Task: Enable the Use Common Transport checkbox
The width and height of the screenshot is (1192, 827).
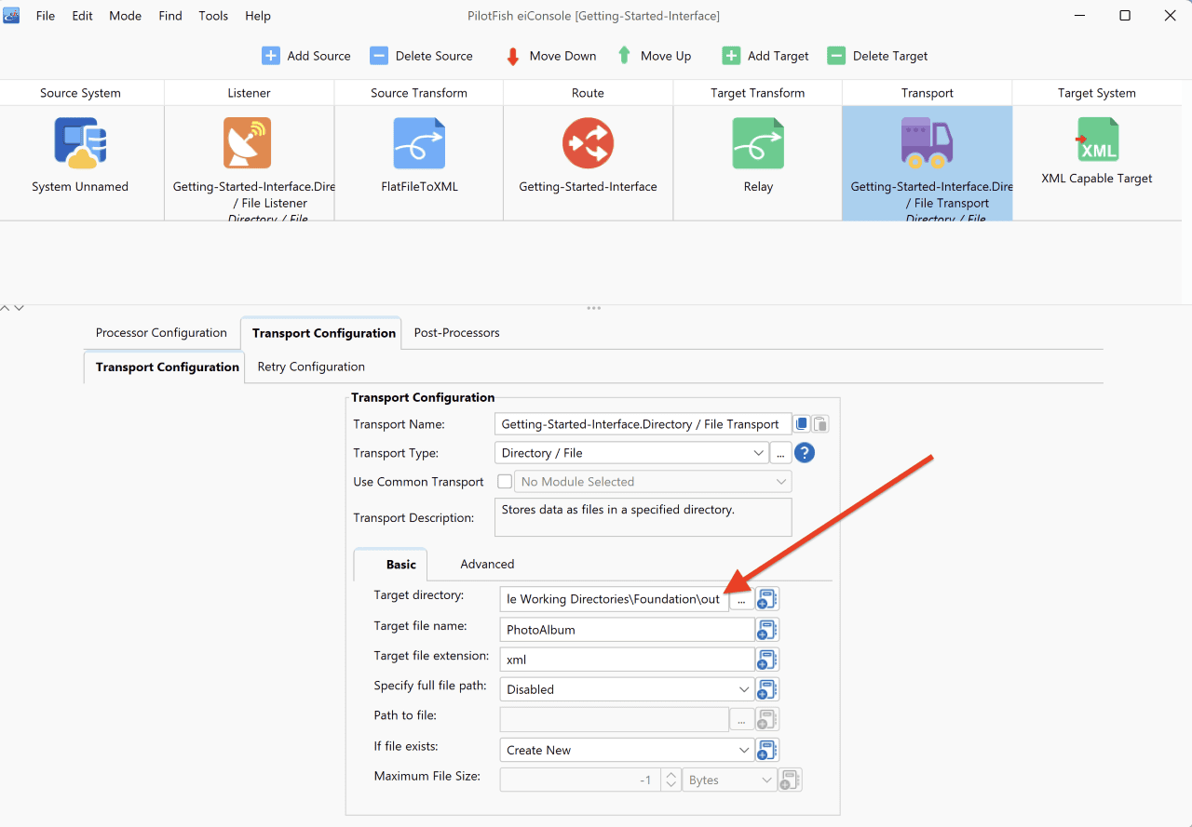Action: [505, 482]
